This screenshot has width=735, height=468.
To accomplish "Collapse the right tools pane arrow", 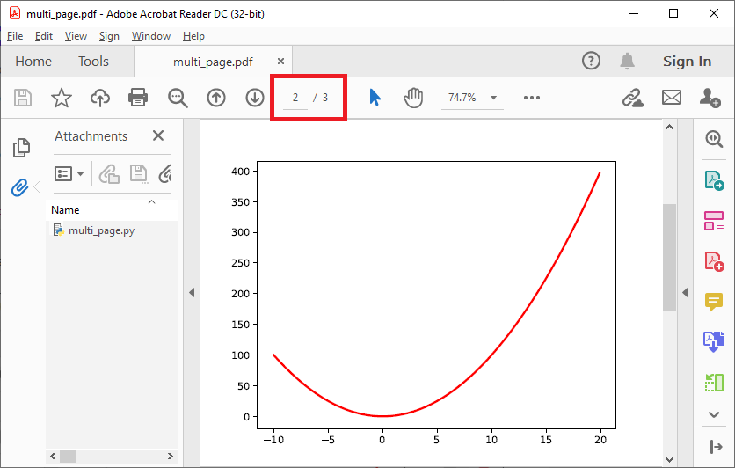I will click(685, 293).
